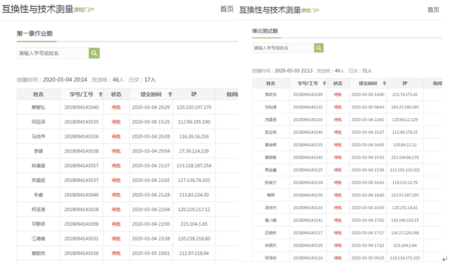Click IP address 223.104.1.65
This screenshot has height=266, width=453.
[x=194, y=224]
